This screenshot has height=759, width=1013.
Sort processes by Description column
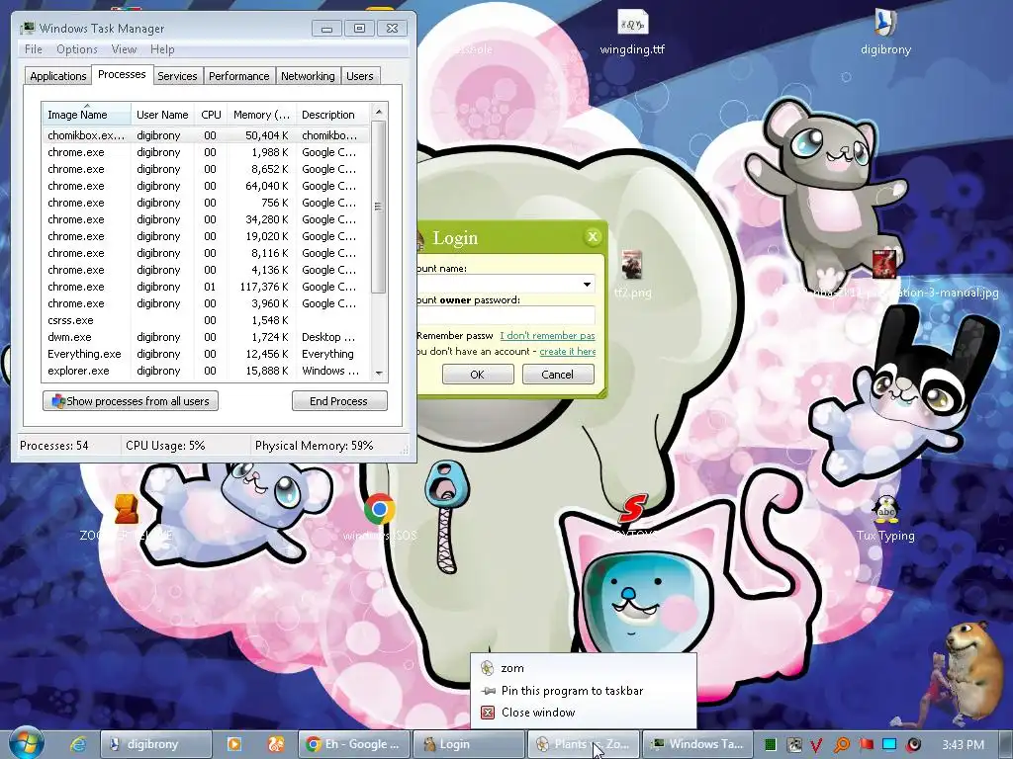333,115
